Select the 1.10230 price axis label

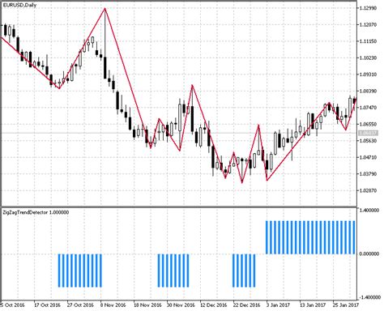pos(369,58)
